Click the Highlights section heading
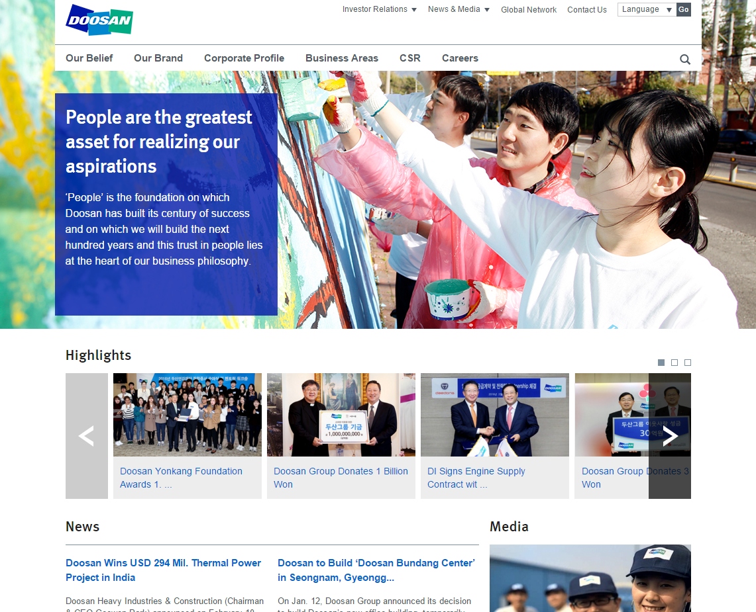This screenshot has width=756, height=612. (x=98, y=355)
